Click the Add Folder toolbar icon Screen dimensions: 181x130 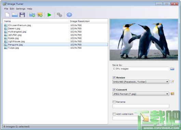[x=32, y=15]
